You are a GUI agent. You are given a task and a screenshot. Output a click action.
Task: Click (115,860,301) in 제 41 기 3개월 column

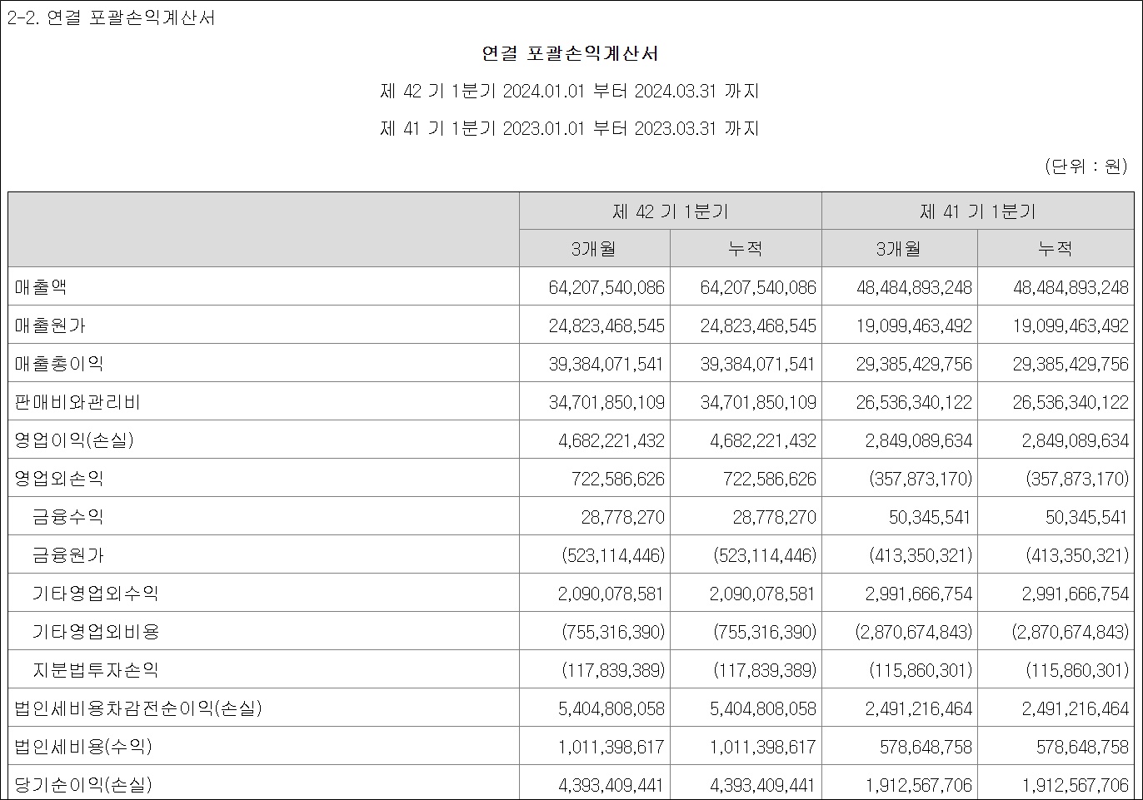click(x=921, y=670)
